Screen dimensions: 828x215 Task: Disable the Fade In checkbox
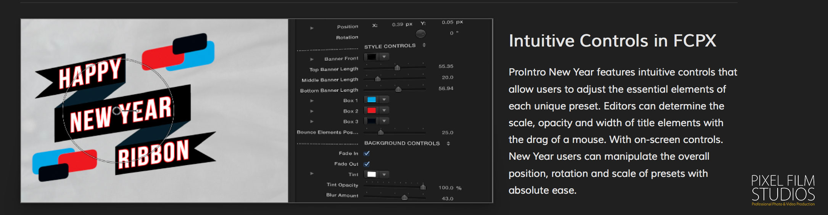[367, 153]
